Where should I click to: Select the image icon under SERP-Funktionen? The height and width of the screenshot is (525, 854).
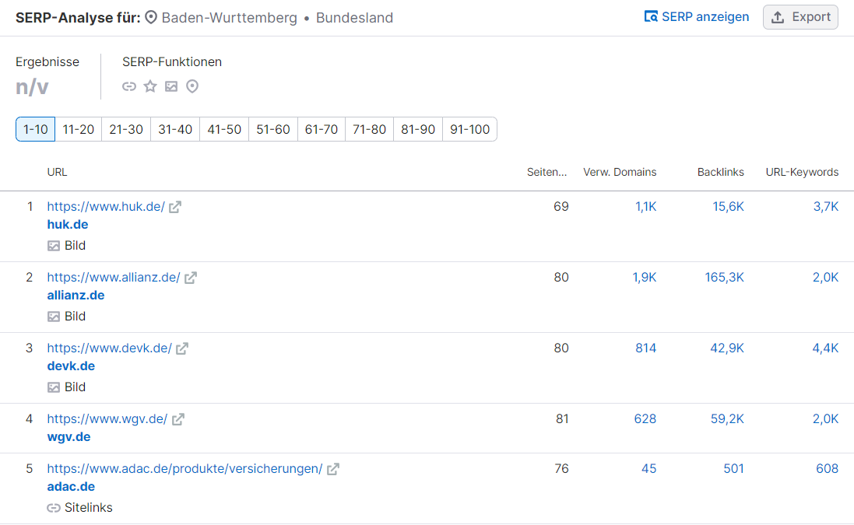pos(170,86)
